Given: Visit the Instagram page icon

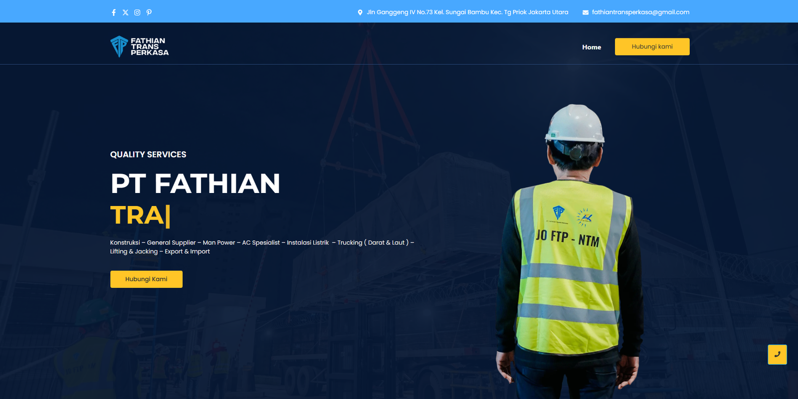Looking at the screenshot, I should (x=137, y=12).
